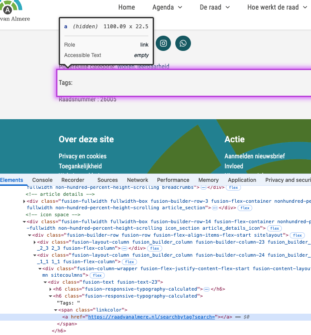Switch to the Recorder tab
Viewport: 311px width, 335px height.
(73, 180)
